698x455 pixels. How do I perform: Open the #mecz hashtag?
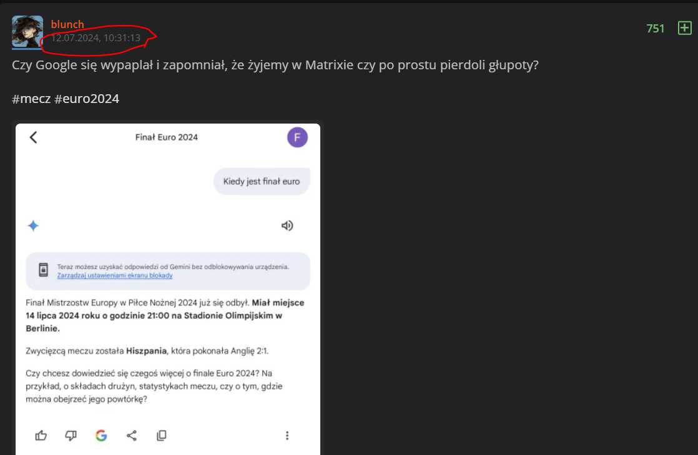click(31, 99)
